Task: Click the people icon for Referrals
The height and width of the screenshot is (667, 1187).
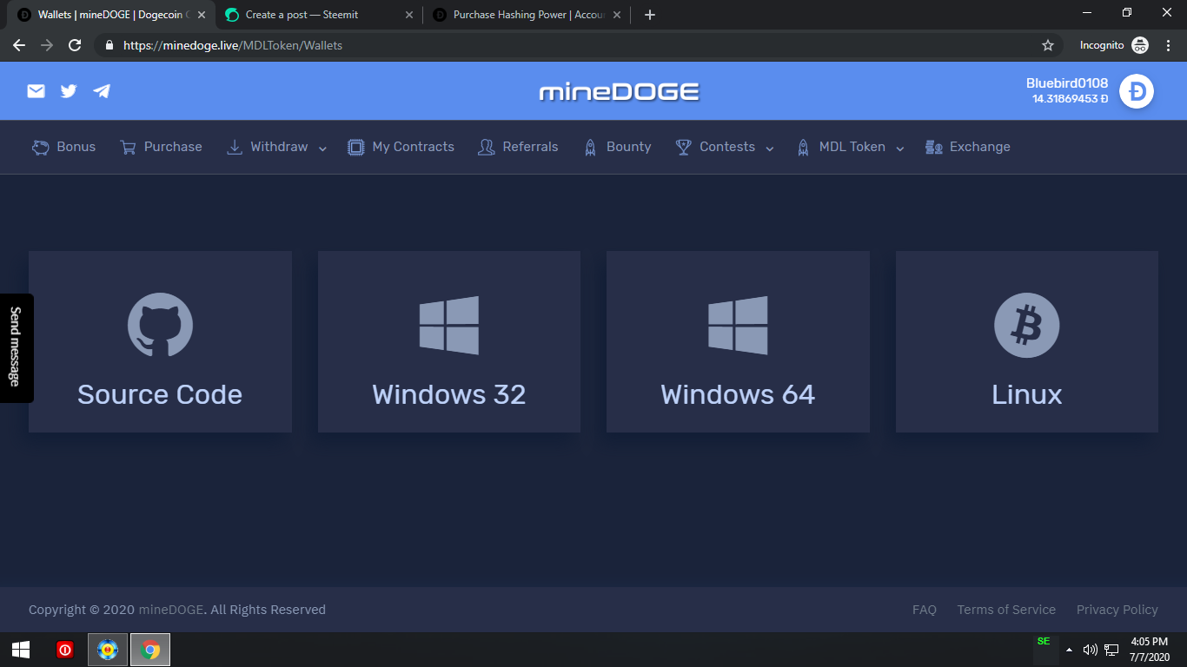Action: click(x=487, y=148)
